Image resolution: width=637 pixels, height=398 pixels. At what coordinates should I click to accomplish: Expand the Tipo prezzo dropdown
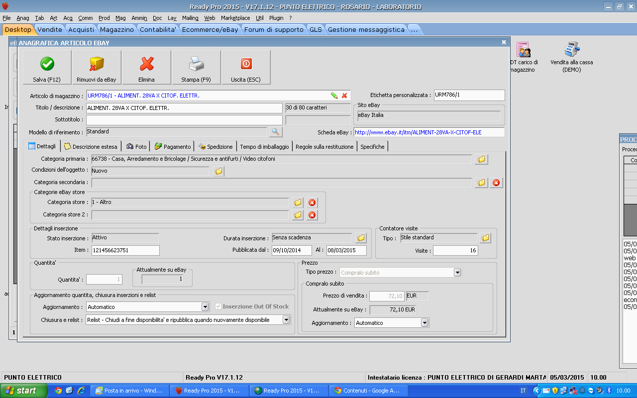tap(457, 273)
